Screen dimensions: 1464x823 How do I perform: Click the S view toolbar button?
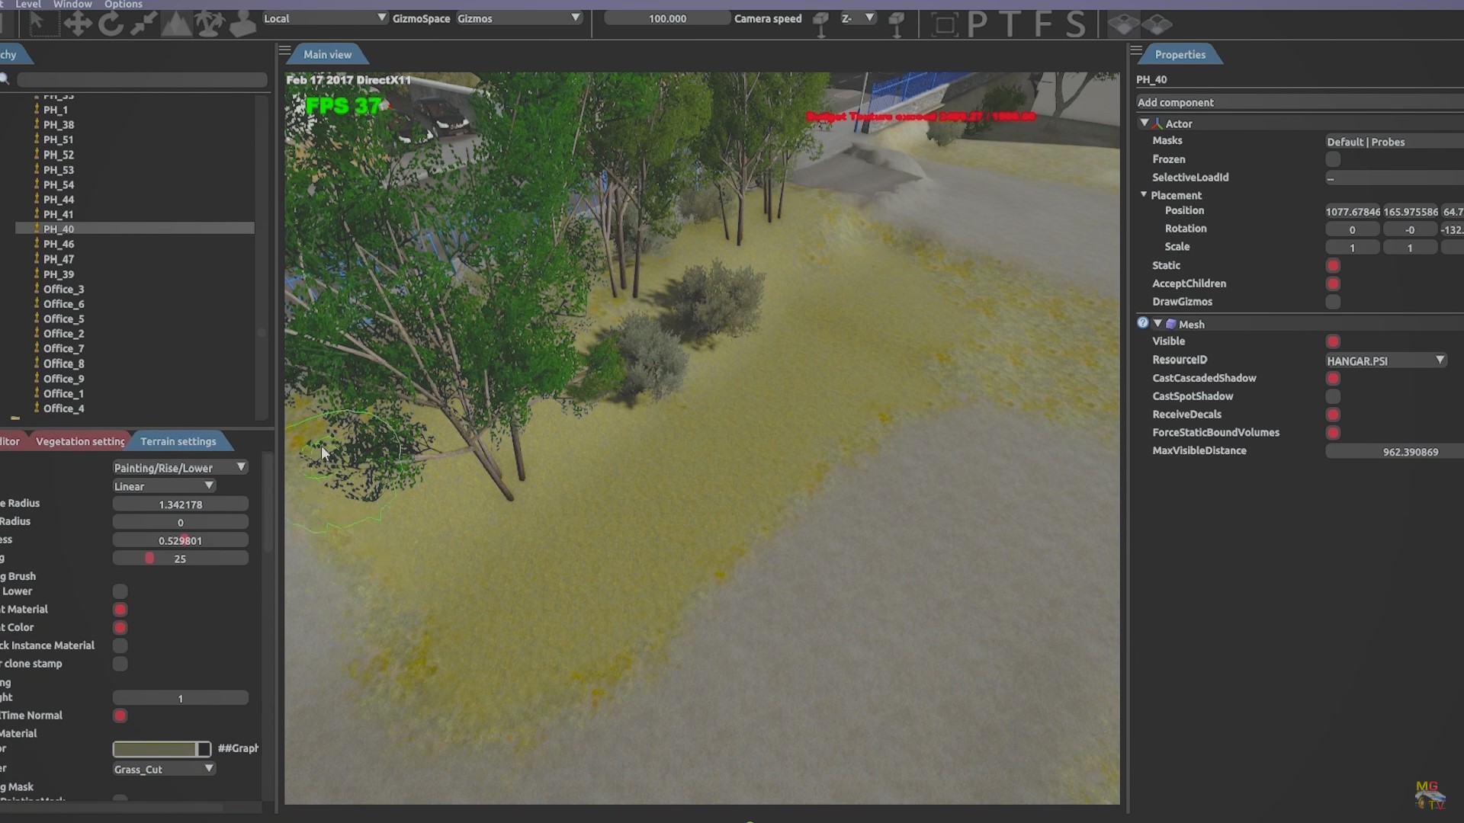click(x=1075, y=24)
